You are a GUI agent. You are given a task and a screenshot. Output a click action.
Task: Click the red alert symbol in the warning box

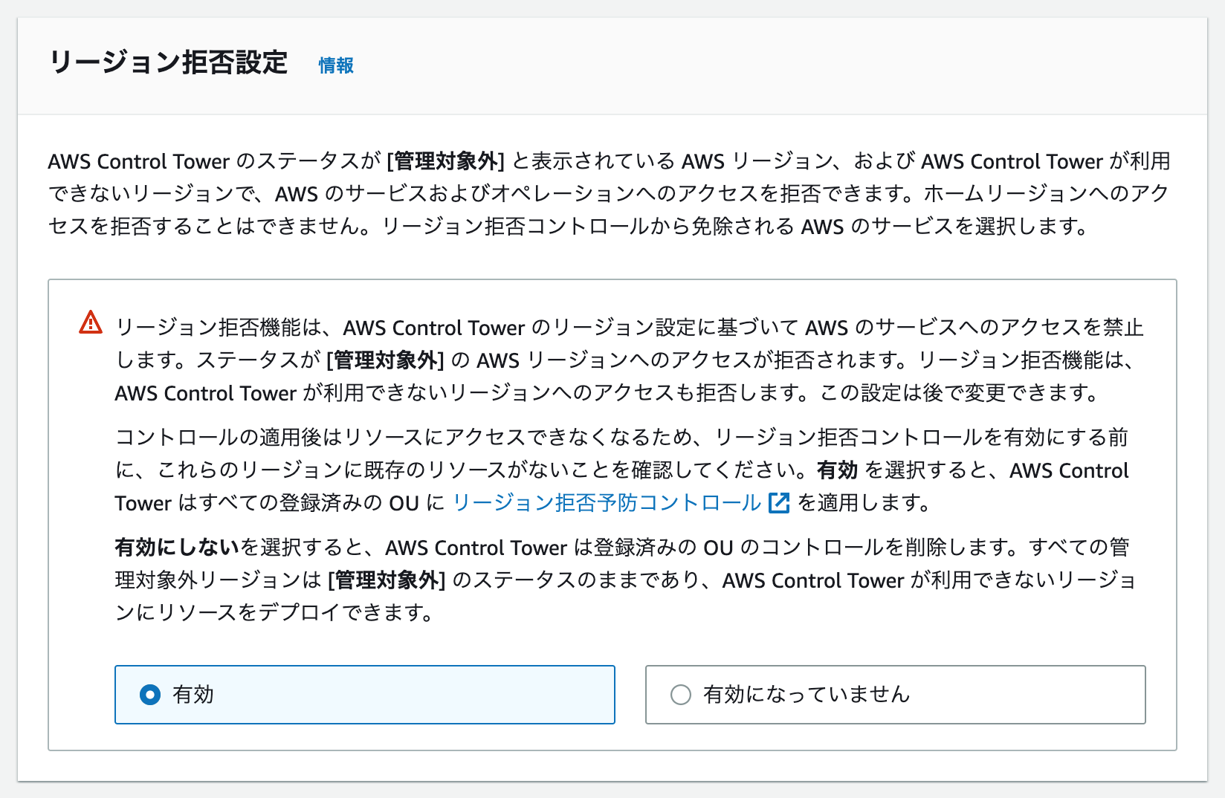coord(90,322)
